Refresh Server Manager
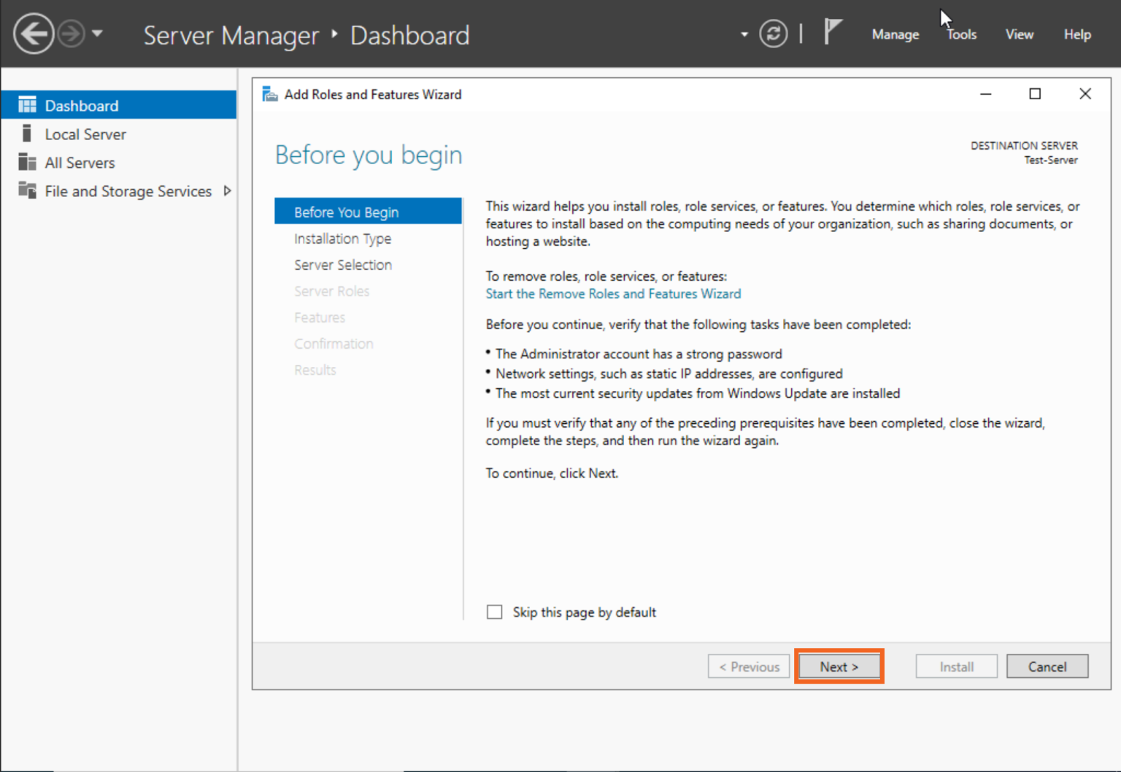Screen dimensions: 1121x772 [x=774, y=34]
